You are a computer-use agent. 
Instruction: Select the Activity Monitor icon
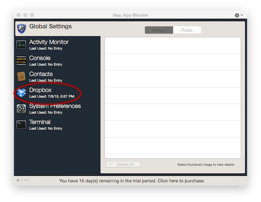click(21, 44)
